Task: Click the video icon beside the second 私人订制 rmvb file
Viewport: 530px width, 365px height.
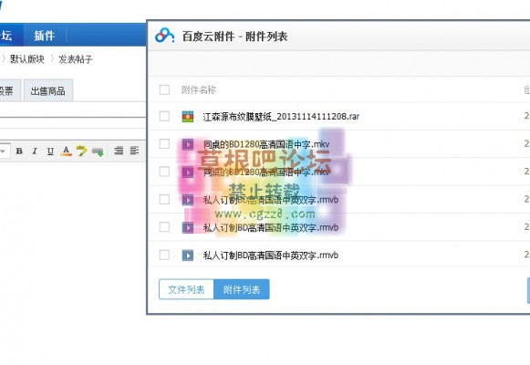Action: click(x=188, y=227)
